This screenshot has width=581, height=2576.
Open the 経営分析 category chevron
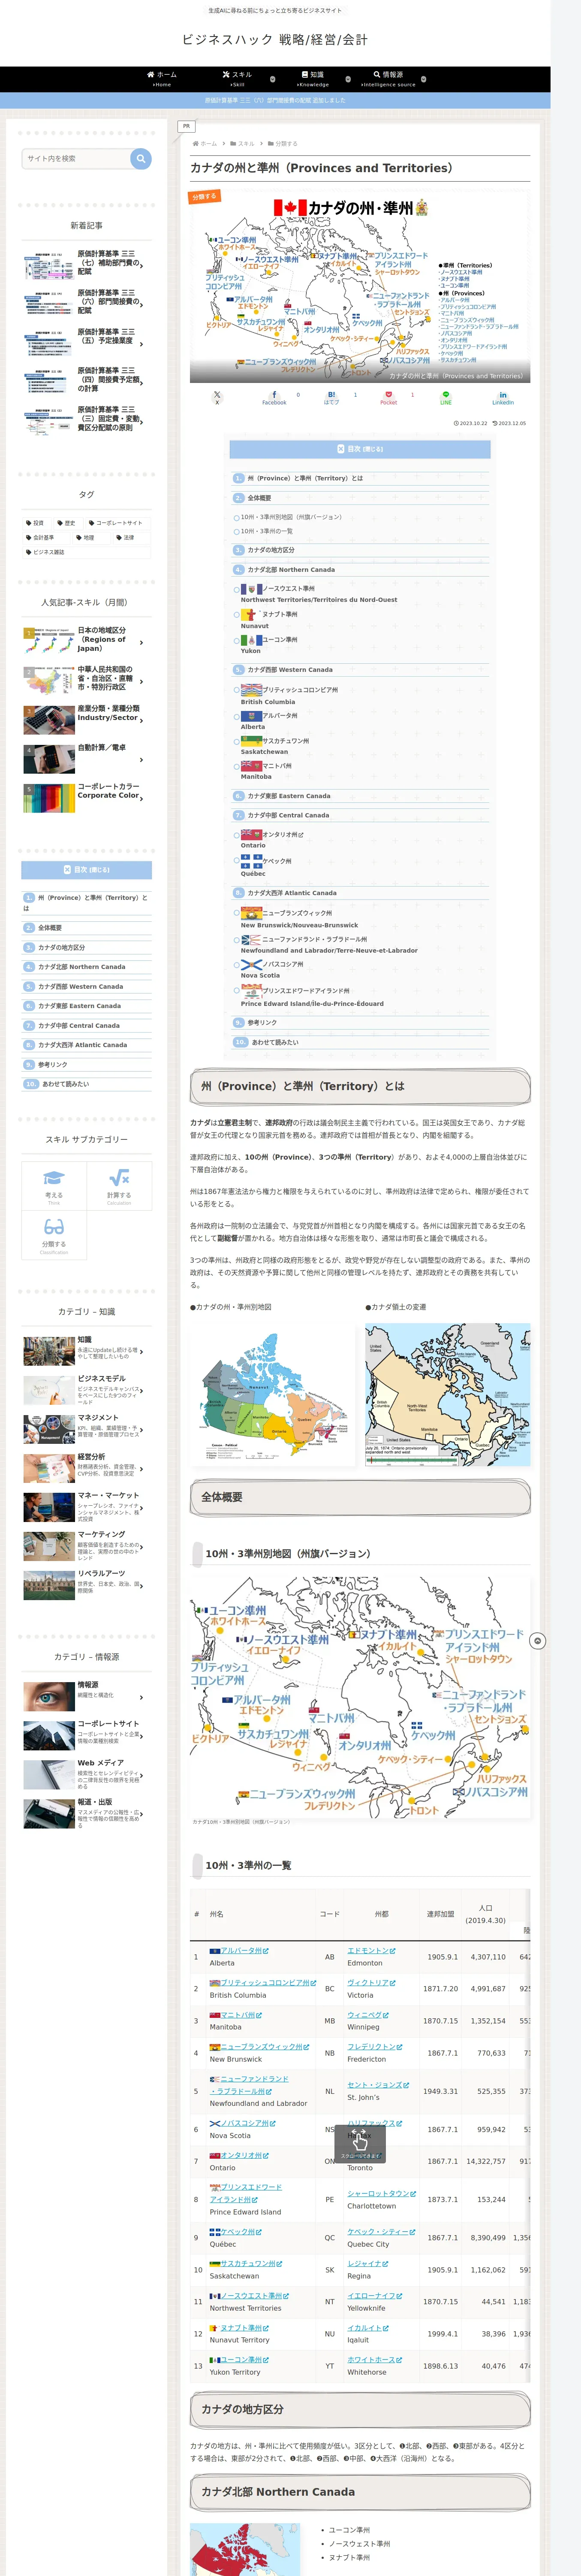coord(142,1469)
